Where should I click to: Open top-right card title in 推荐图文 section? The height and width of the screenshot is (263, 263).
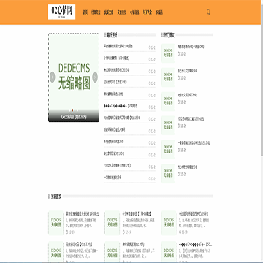click(x=193, y=214)
